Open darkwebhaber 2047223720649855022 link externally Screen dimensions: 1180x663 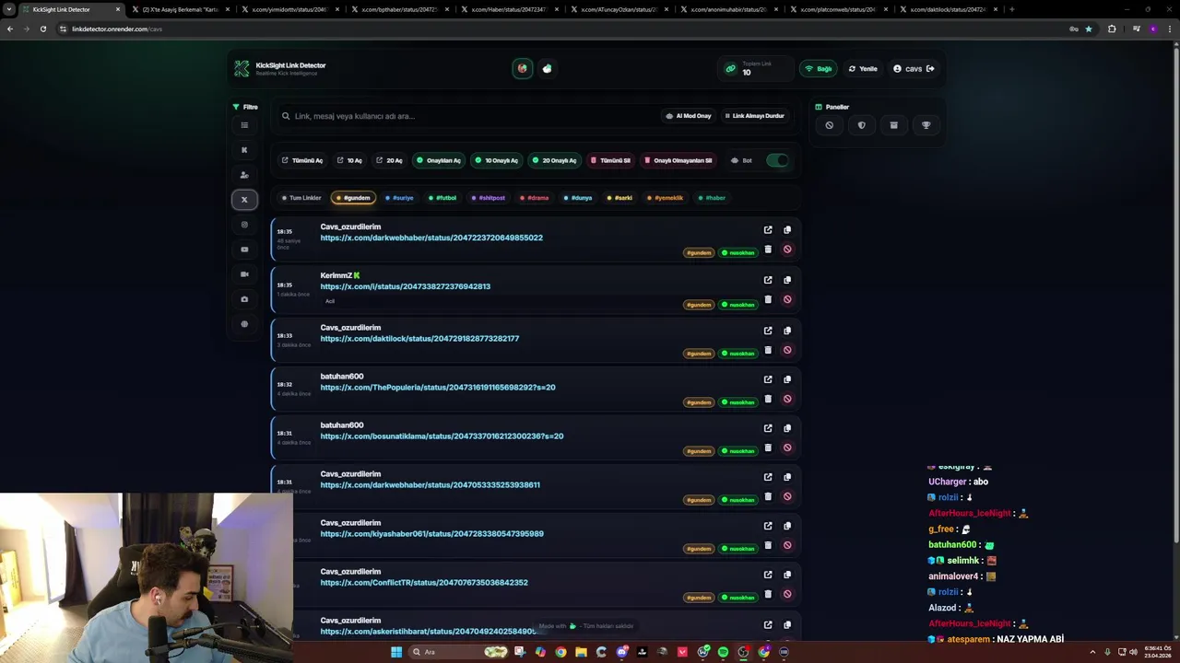pos(768,230)
